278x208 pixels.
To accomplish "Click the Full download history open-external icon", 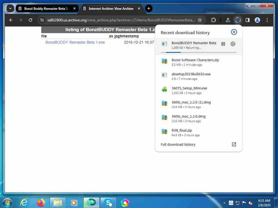I will [x=234, y=144].
